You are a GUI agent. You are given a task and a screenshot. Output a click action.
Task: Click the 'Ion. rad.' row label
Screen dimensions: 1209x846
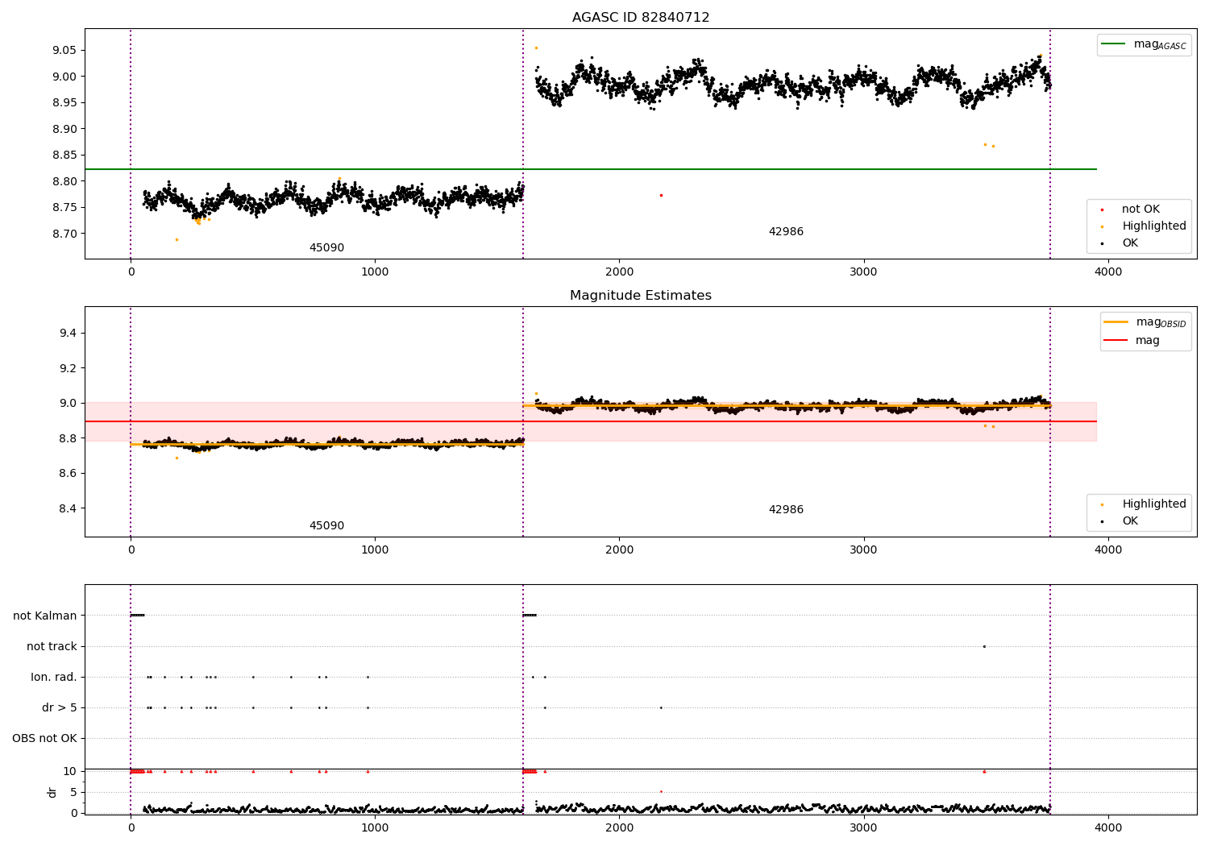click(x=54, y=677)
